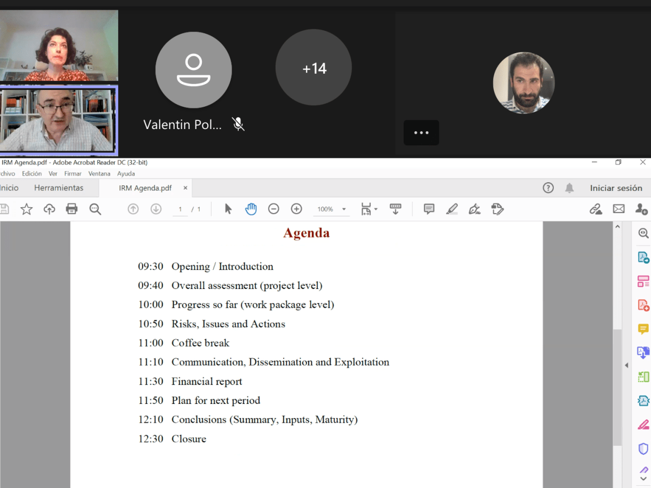The image size is (651, 488).
Task: Activate the Hand tool
Action: pyautogui.click(x=251, y=209)
